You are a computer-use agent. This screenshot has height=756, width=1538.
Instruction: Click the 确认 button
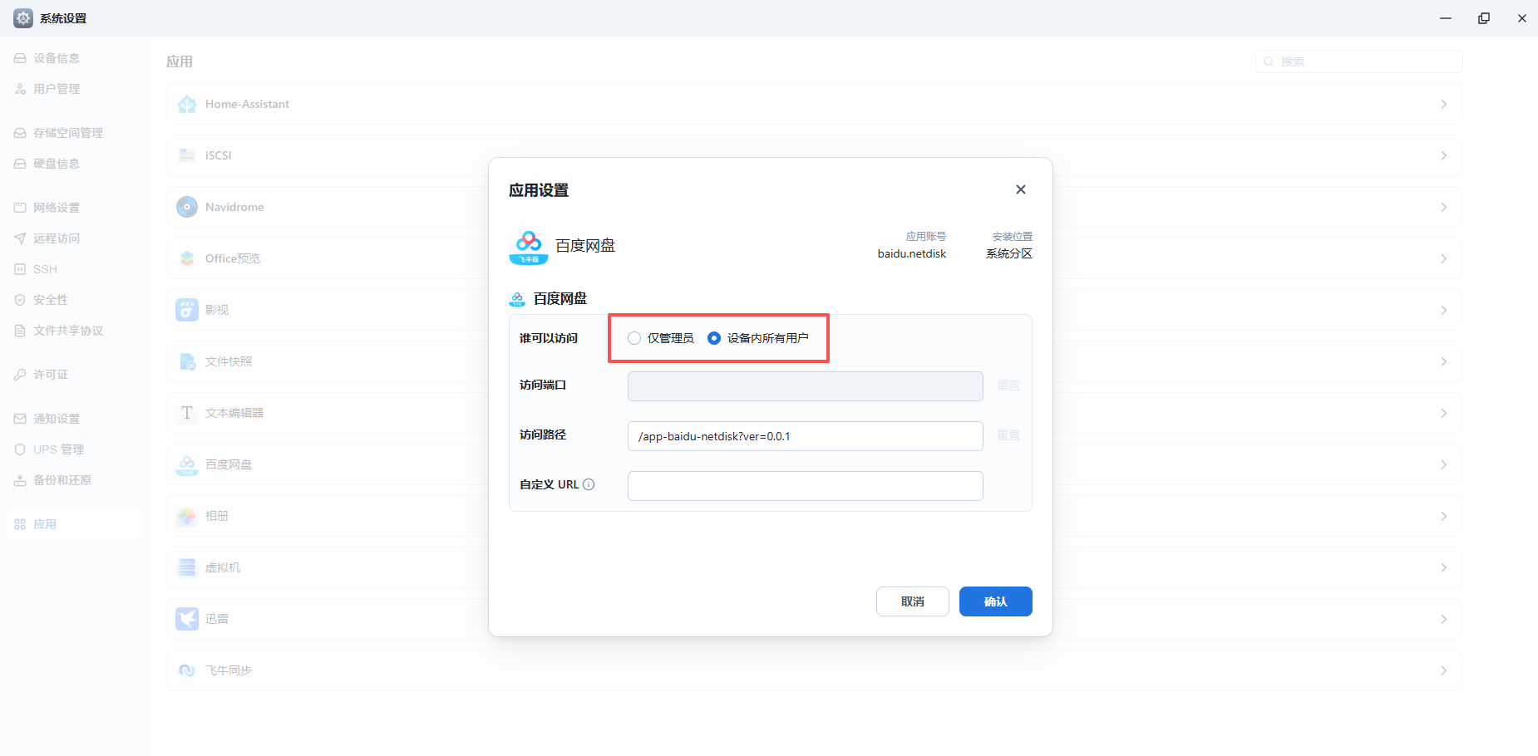coord(995,601)
